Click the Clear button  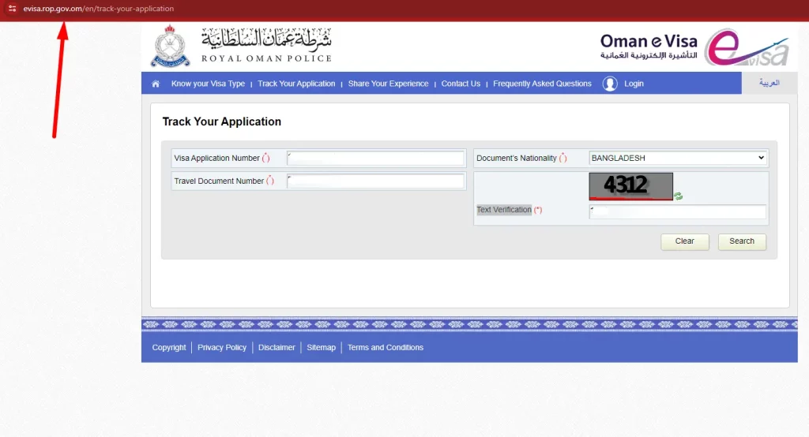pos(685,241)
